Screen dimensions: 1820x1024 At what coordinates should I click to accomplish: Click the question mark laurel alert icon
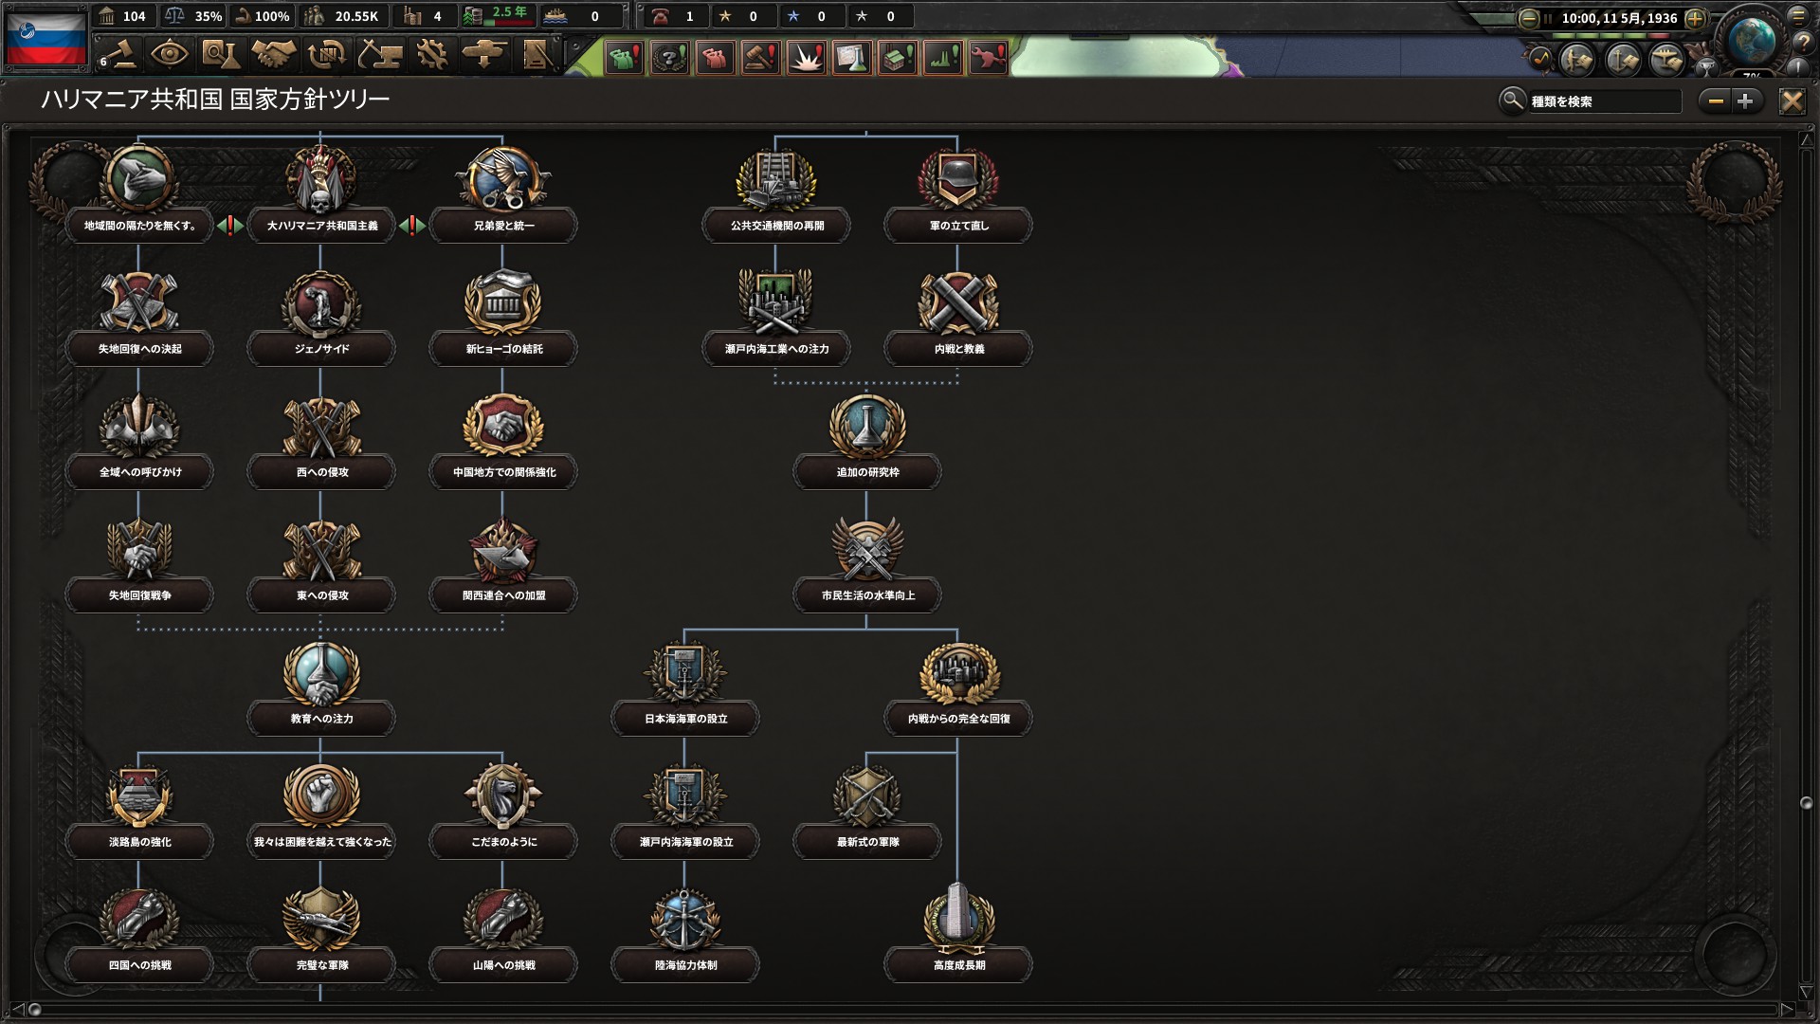[669, 58]
